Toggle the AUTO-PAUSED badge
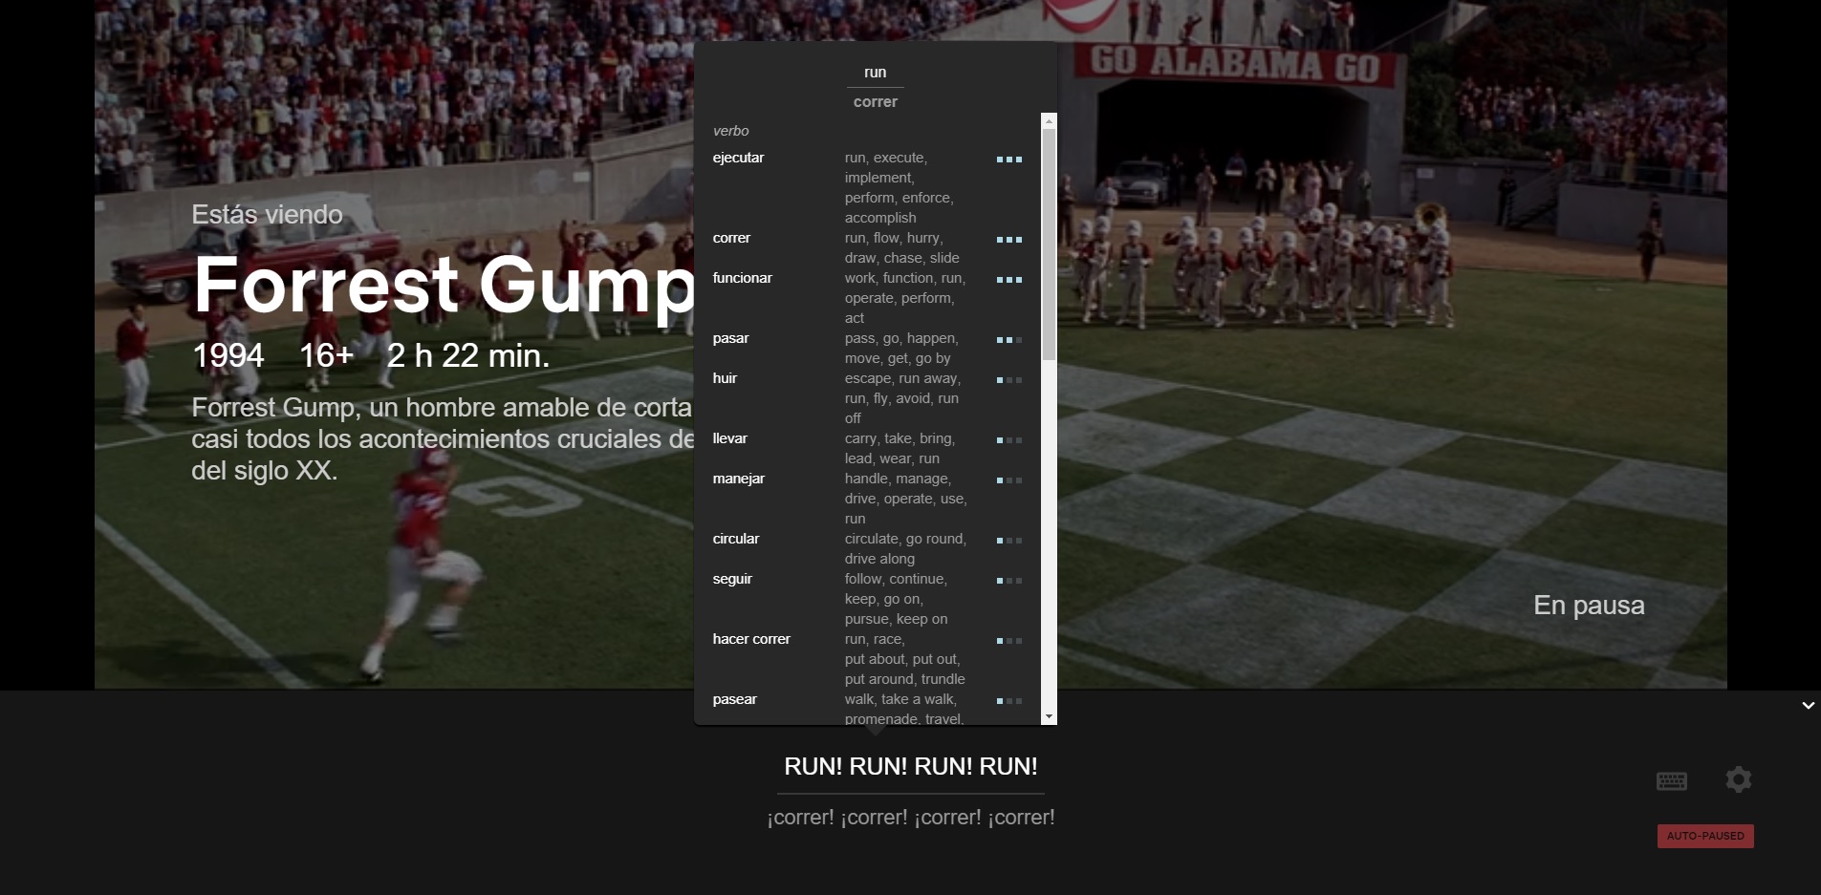This screenshot has height=895, width=1821. tap(1704, 836)
